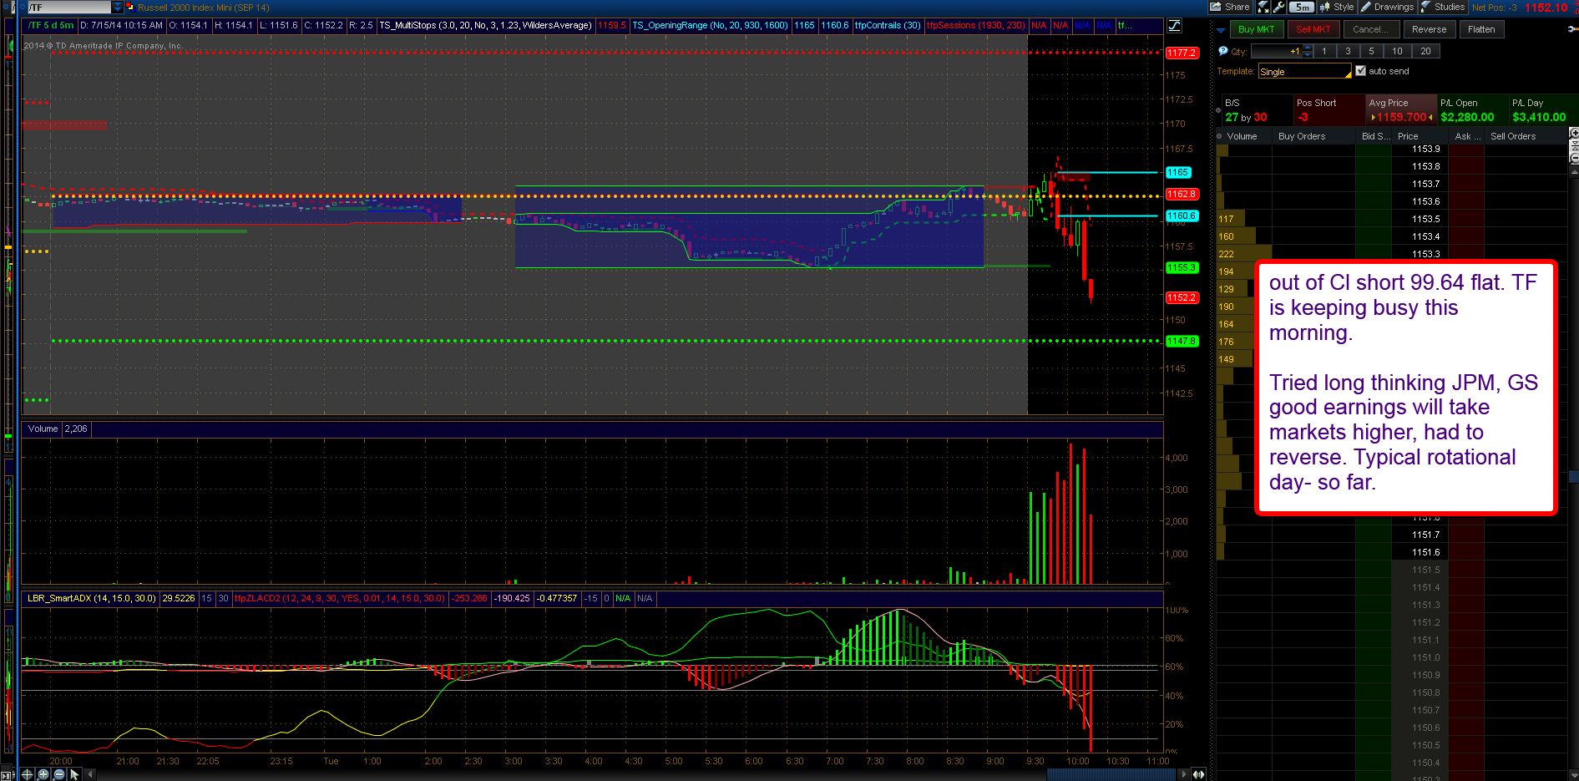Image resolution: width=1579 pixels, height=781 pixels.
Task: Click the 1155.3 green price bubble
Action: [x=1182, y=267]
